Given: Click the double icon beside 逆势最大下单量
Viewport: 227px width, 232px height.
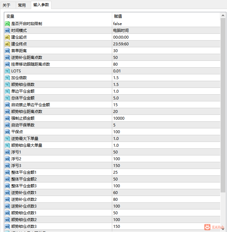Looking at the screenshot, I should pos(7,139).
